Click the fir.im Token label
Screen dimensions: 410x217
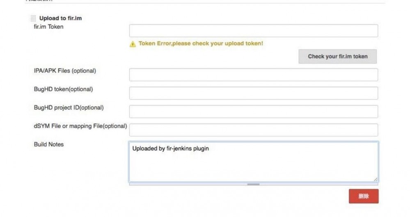coord(48,27)
